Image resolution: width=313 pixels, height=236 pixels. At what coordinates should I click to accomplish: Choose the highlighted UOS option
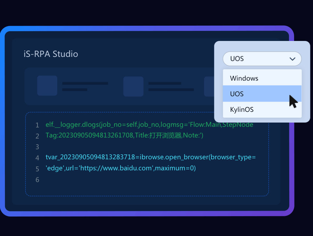click(x=262, y=94)
